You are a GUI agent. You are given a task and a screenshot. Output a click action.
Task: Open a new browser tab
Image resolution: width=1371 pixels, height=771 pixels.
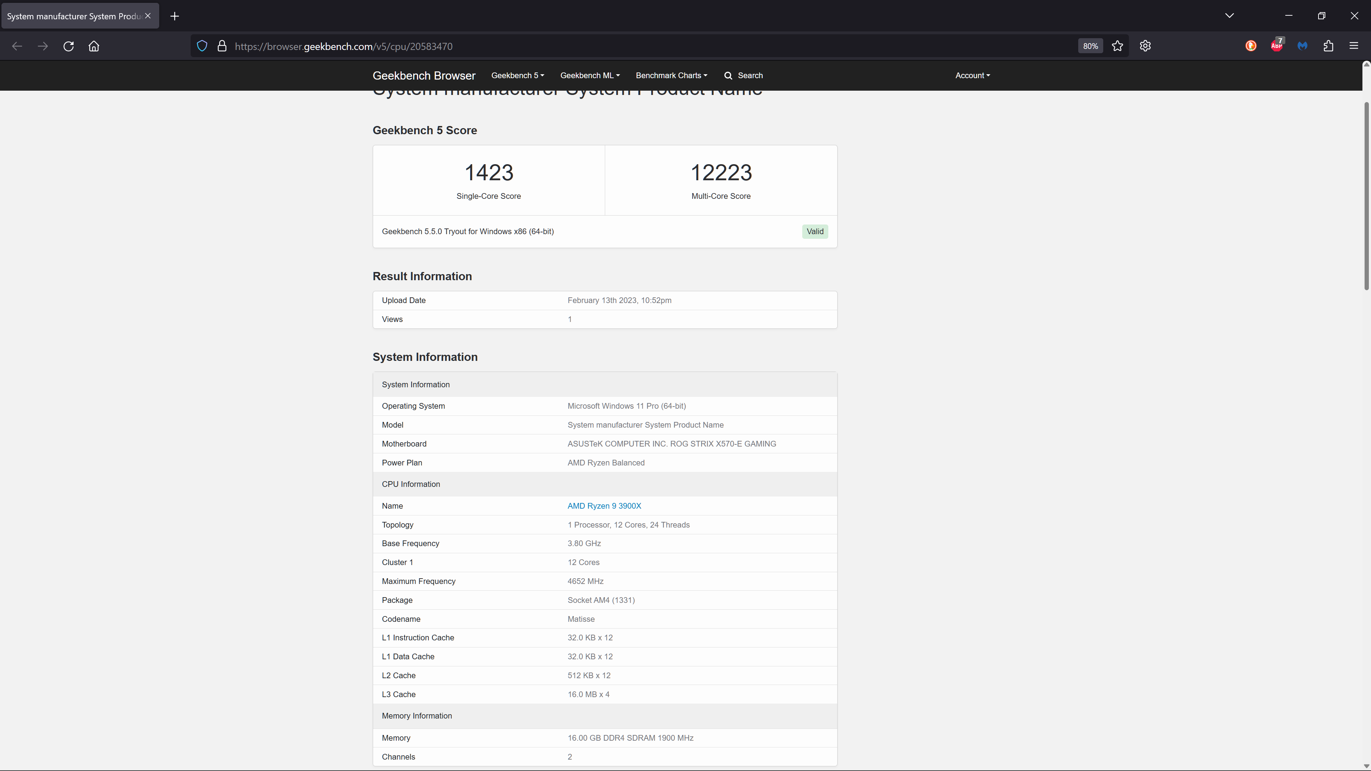pyautogui.click(x=175, y=16)
